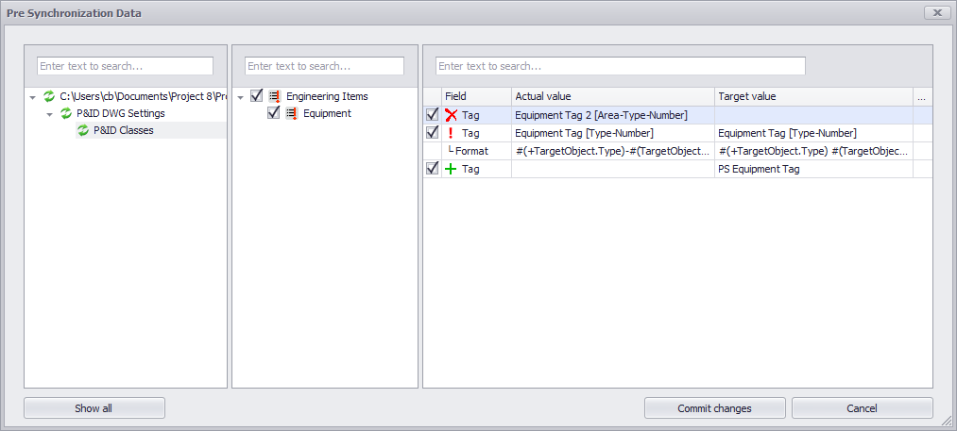Click the ellipsis column header
The height and width of the screenshot is (431, 957).
tap(922, 96)
